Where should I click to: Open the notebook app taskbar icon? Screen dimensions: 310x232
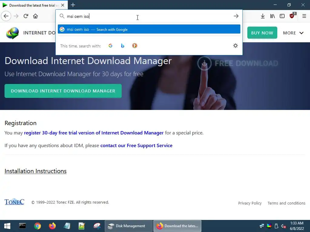tap(67, 226)
